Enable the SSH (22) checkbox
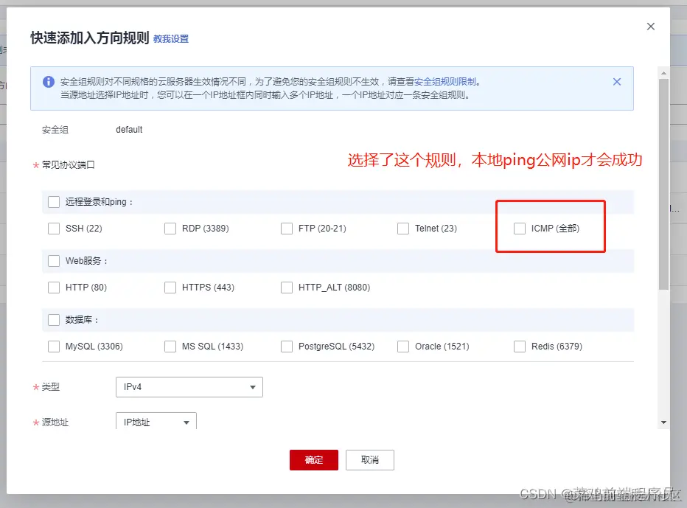Viewport: 687px width, 508px height. point(54,229)
